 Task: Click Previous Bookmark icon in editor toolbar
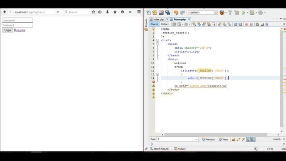pos(219,24)
